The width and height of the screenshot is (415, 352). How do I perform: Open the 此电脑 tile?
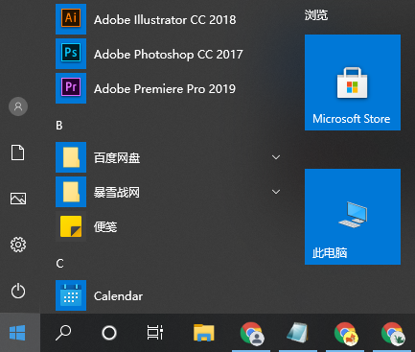click(353, 217)
